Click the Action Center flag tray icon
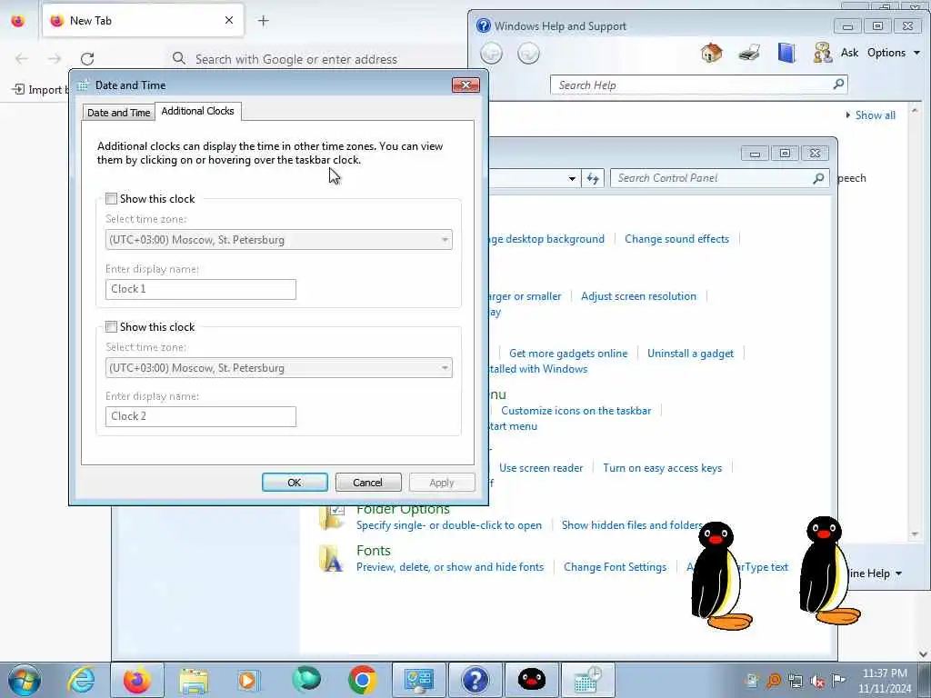Screen dimensions: 931x698 tap(838, 680)
